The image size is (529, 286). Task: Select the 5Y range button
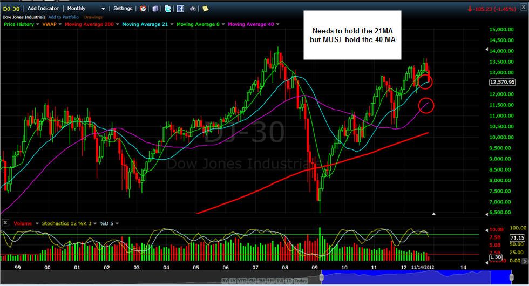coord(226,281)
